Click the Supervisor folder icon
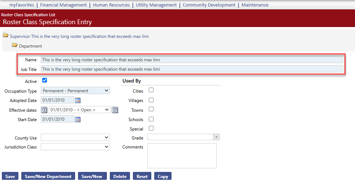This screenshot has height=182, width=355. pyautogui.click(x=6, y=35)
